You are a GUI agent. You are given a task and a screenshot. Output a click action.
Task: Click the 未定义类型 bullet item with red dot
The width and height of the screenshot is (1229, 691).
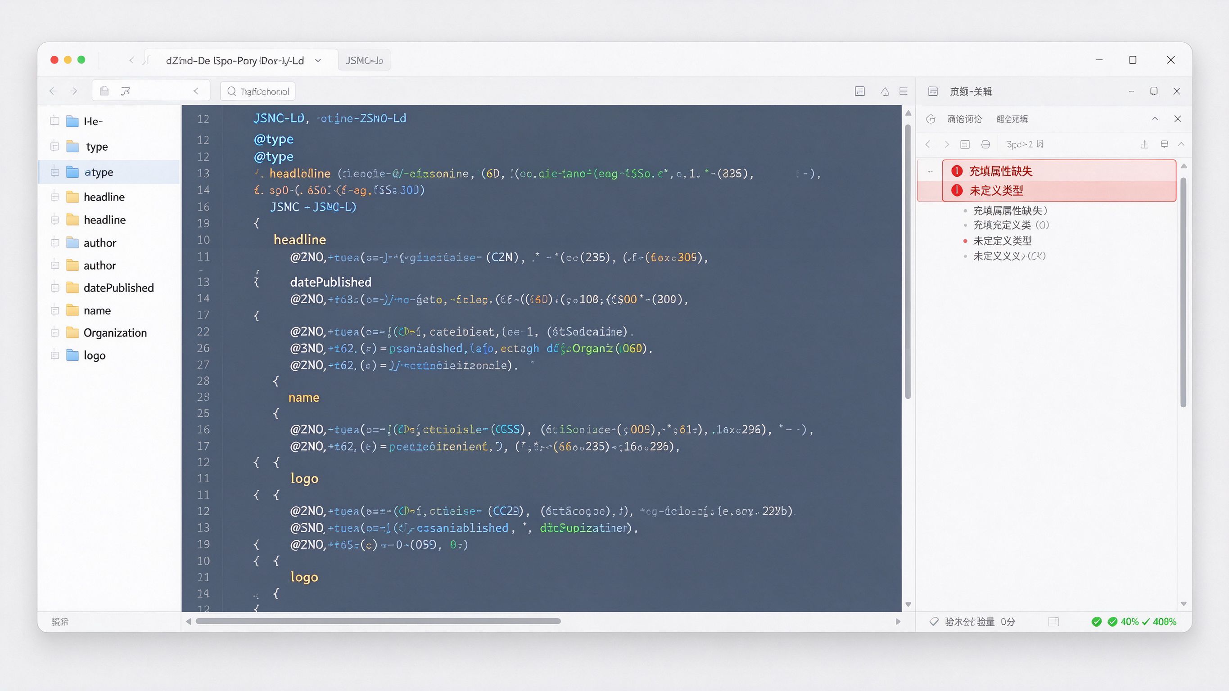[x=1002, y=241]
